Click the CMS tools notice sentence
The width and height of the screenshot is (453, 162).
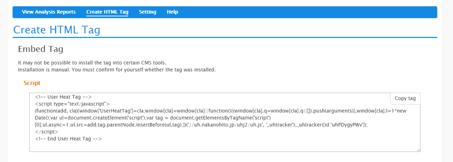(92, 63)
